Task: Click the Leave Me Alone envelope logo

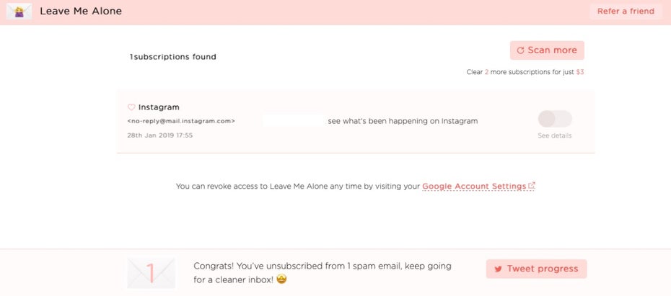Action: (x=19, y=11)
